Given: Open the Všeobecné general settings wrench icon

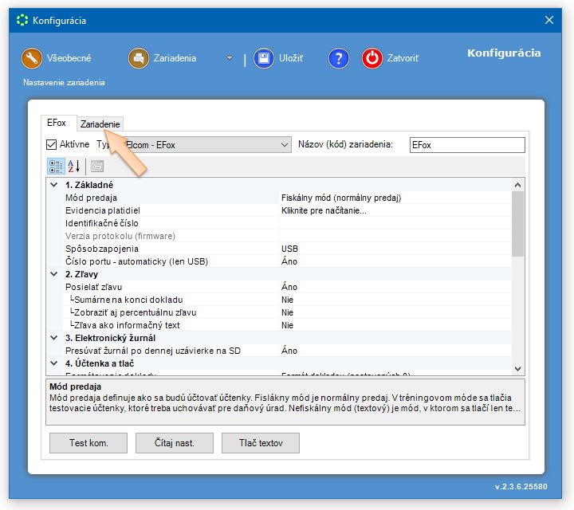Looking at the screenshot, I should pyautogui.click(x=32, y=58).
